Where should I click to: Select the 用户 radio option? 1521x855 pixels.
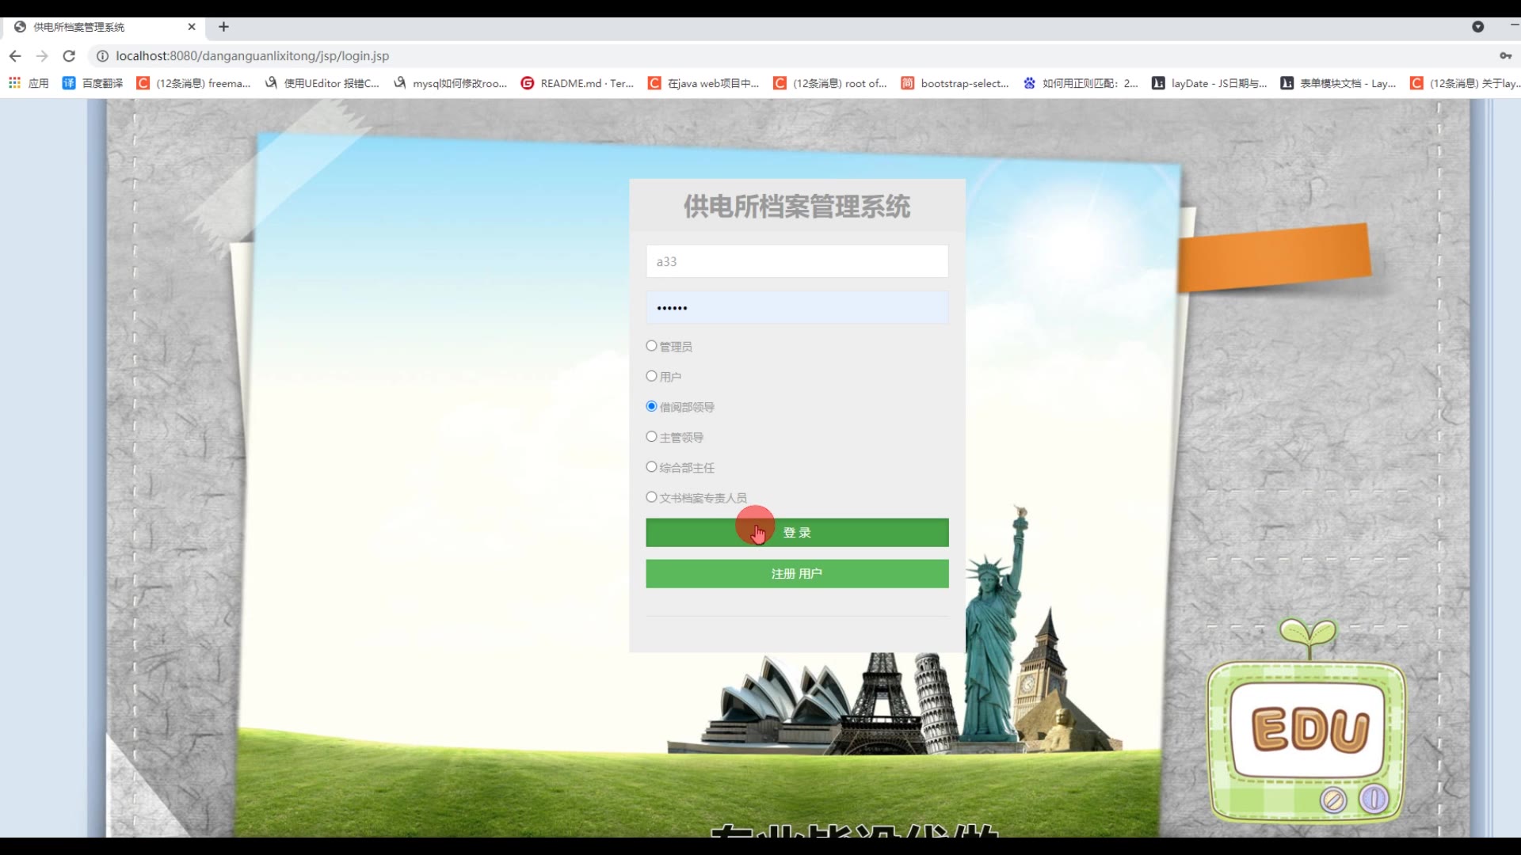click(651, 376)
